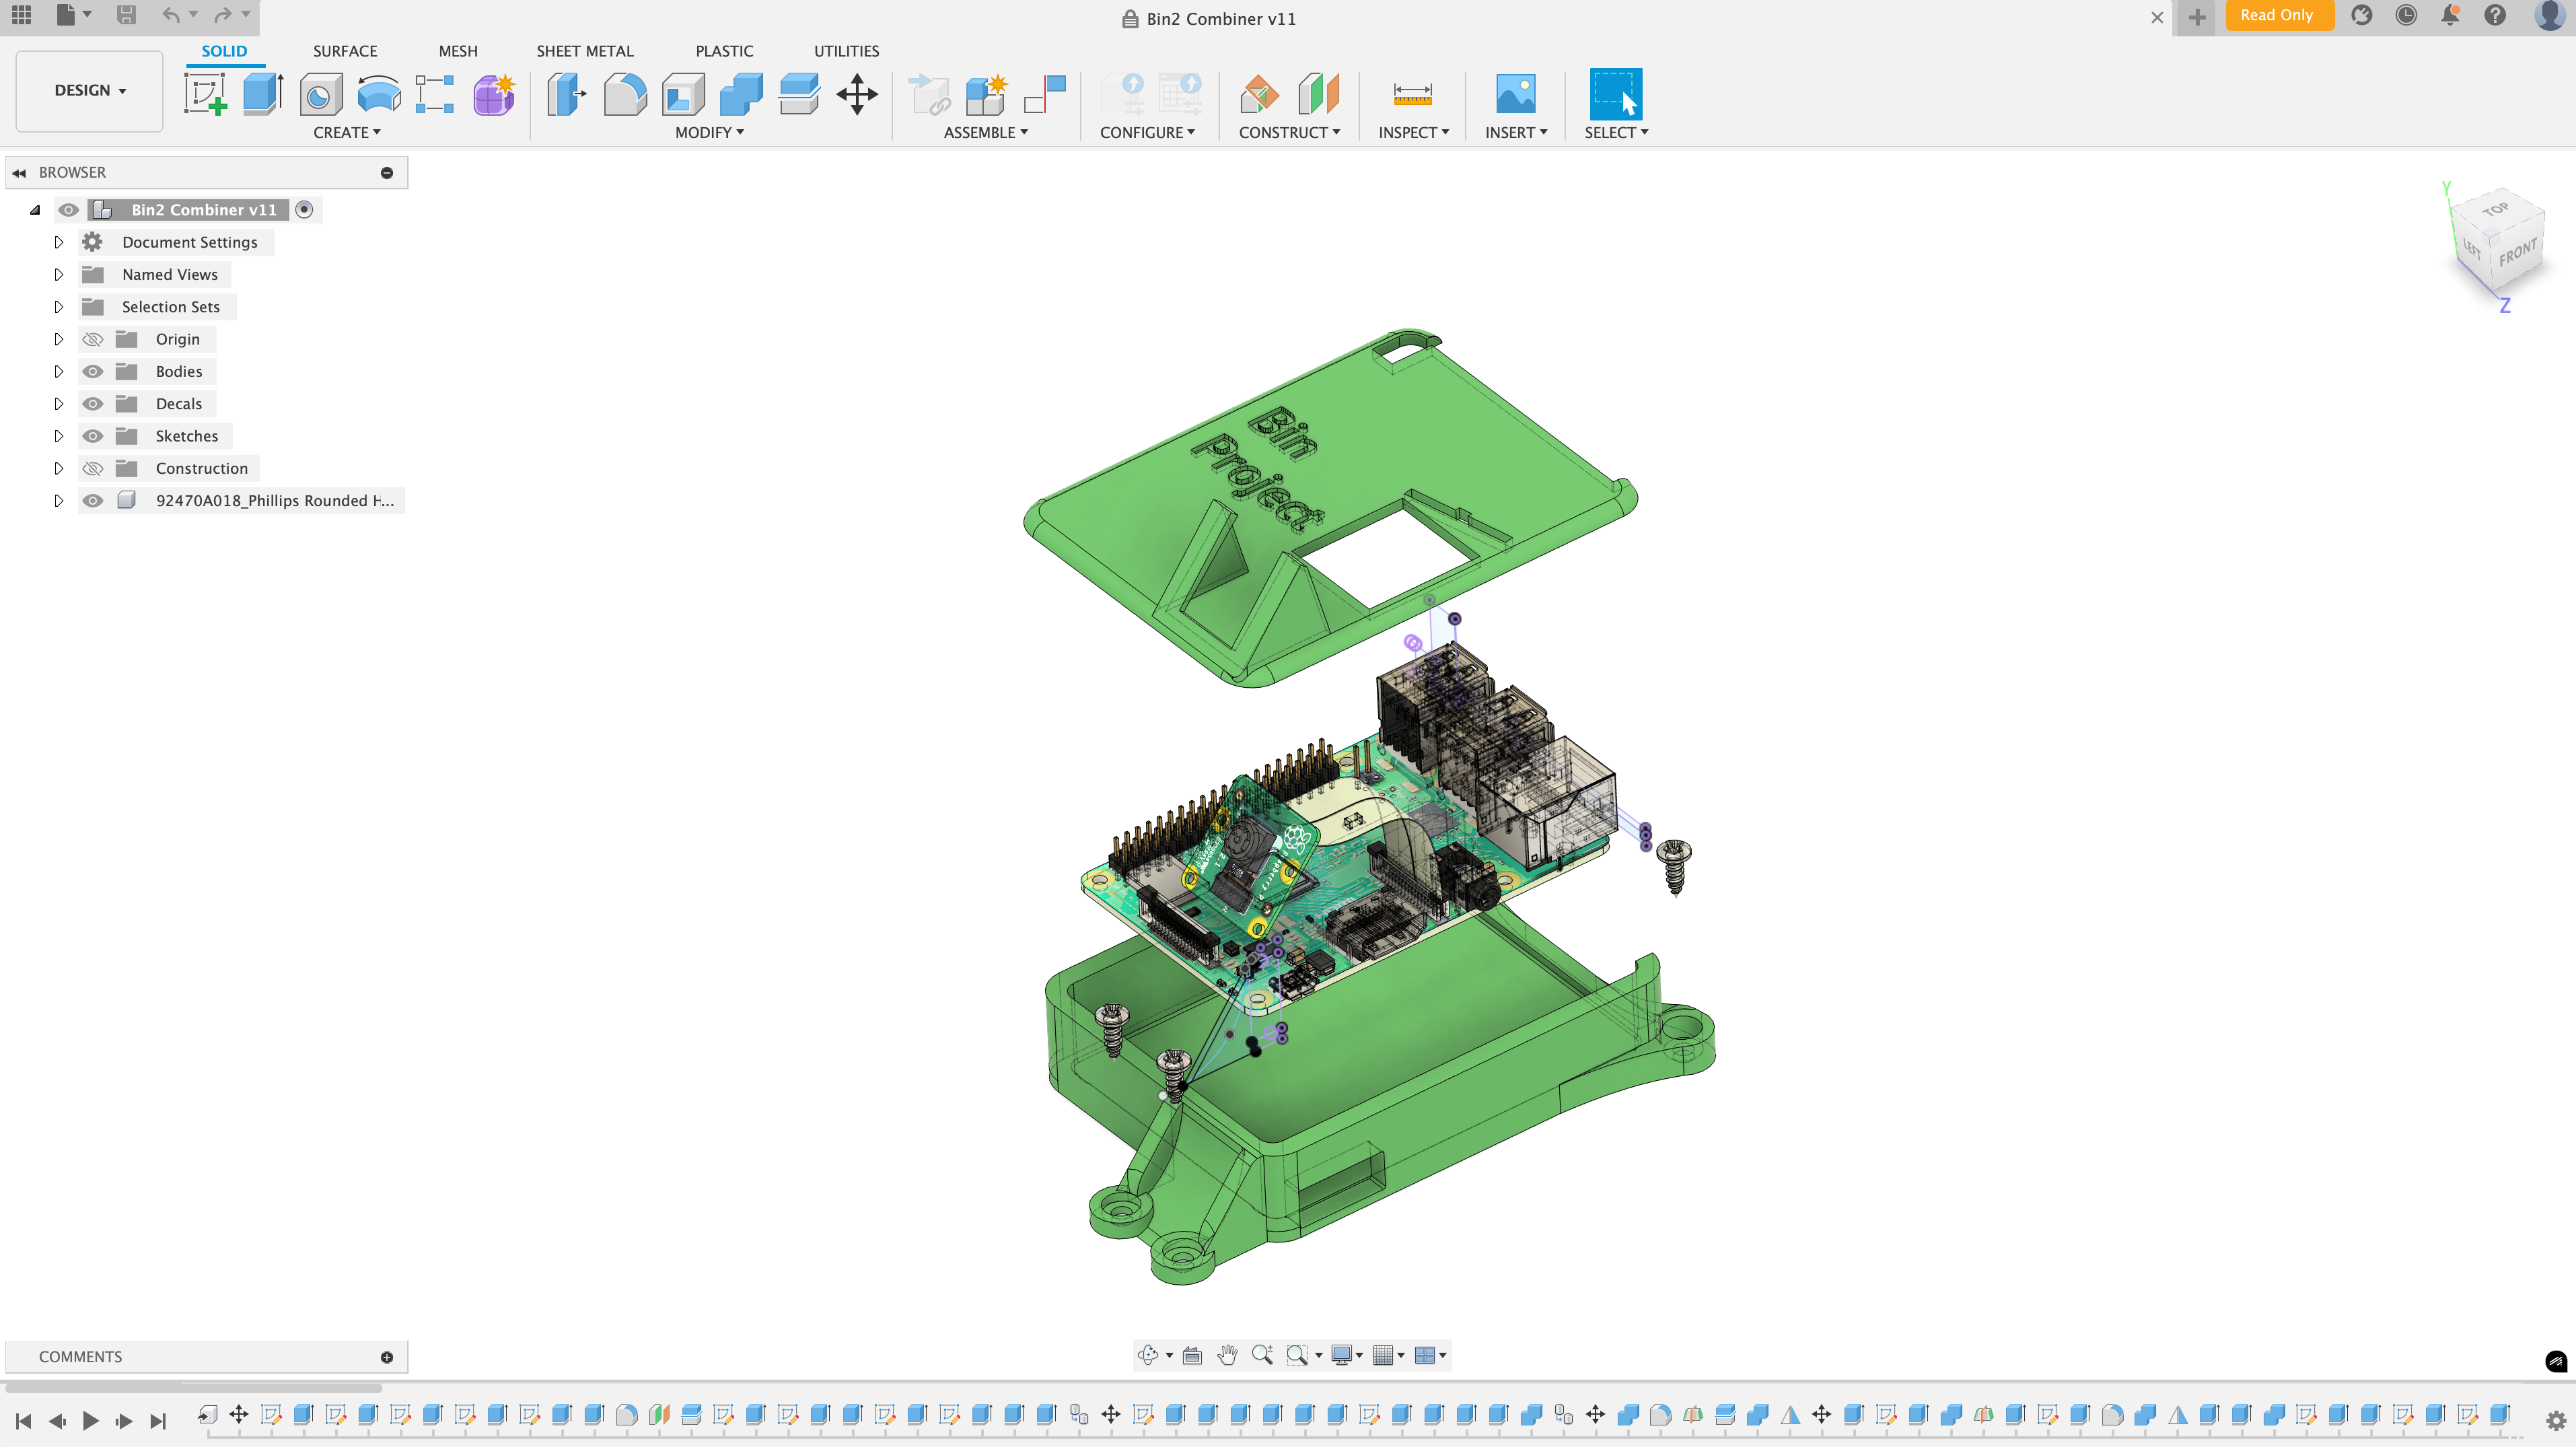Image resolution: width=2576 pixels, height=1447 pixels.
Task: Open the MODIFY dropdown menu
Action: (709, 132)
